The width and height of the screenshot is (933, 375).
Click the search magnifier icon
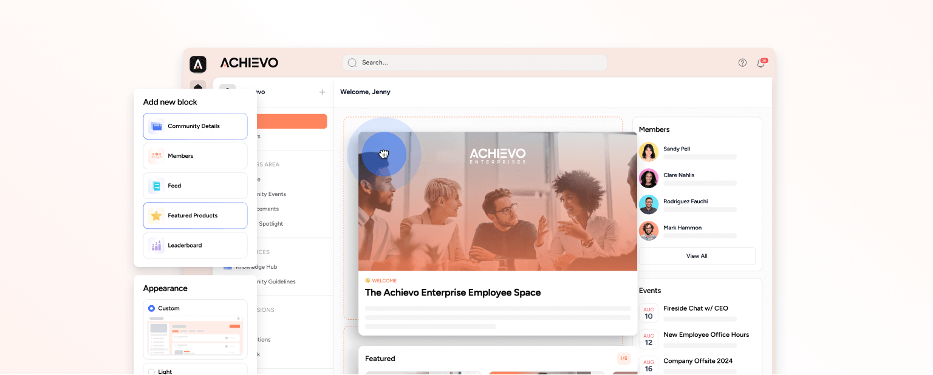click(x=352, y=62)
